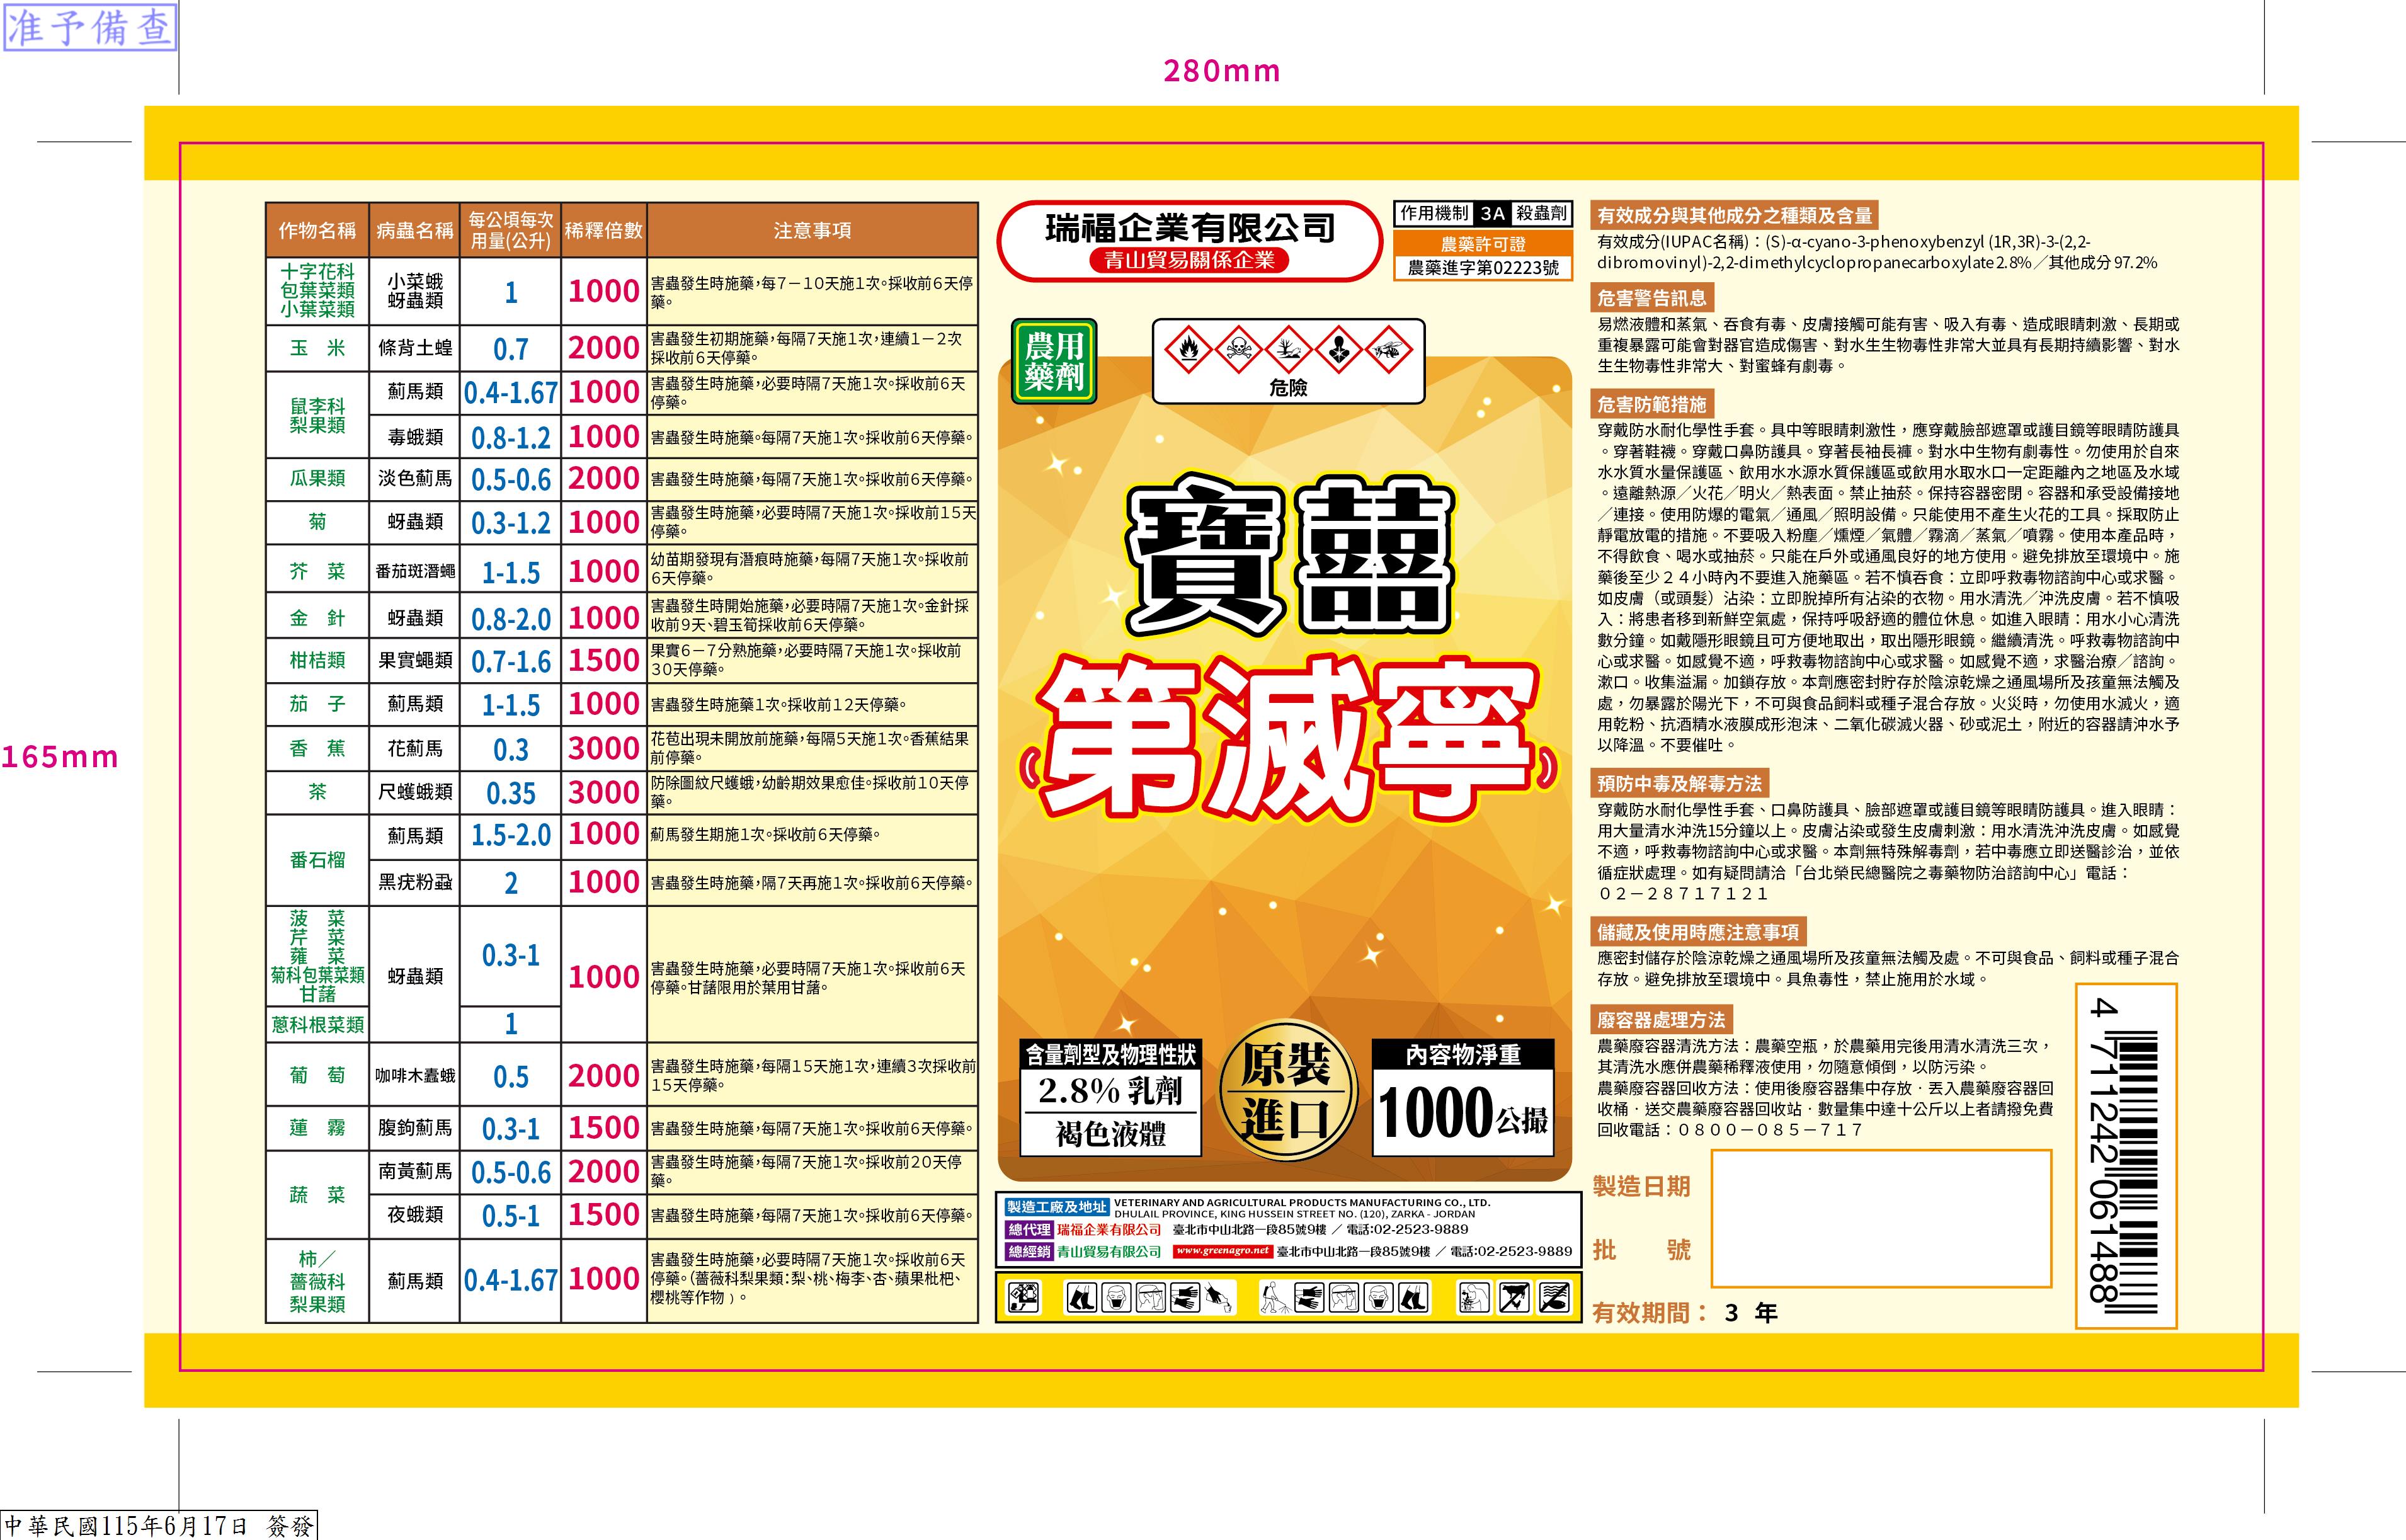Click the 褐色液體 physical state text
This screenshot has width=2406, height=1540.
pyautogui.click(x=1111, y=1134)
